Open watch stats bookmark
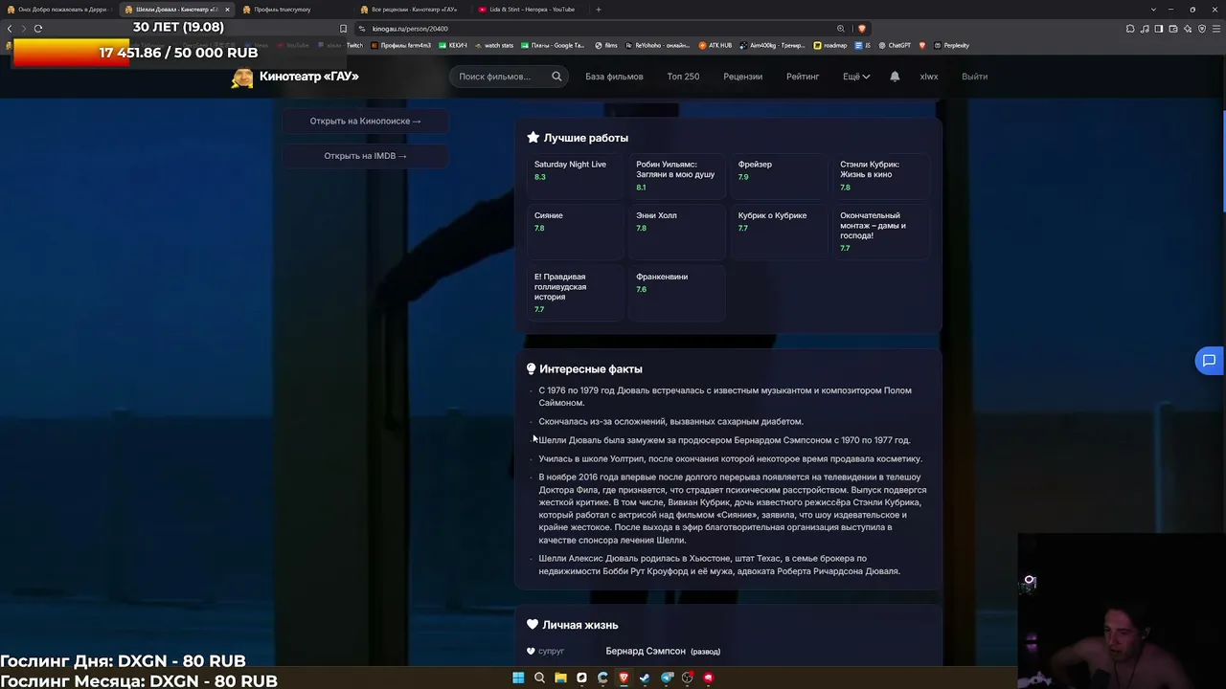This screenshot has width=1226, height=689. [494, 45]
